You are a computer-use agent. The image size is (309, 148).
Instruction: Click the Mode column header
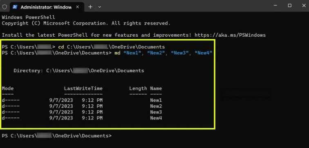point(8,88)
